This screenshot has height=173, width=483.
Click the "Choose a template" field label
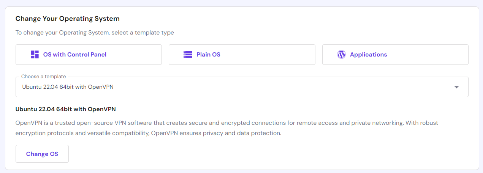(43, 77)
